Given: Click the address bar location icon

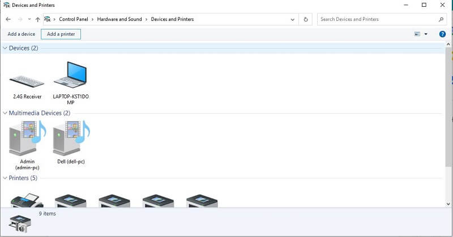Looking at the screenshot, I should click(47, 19).
